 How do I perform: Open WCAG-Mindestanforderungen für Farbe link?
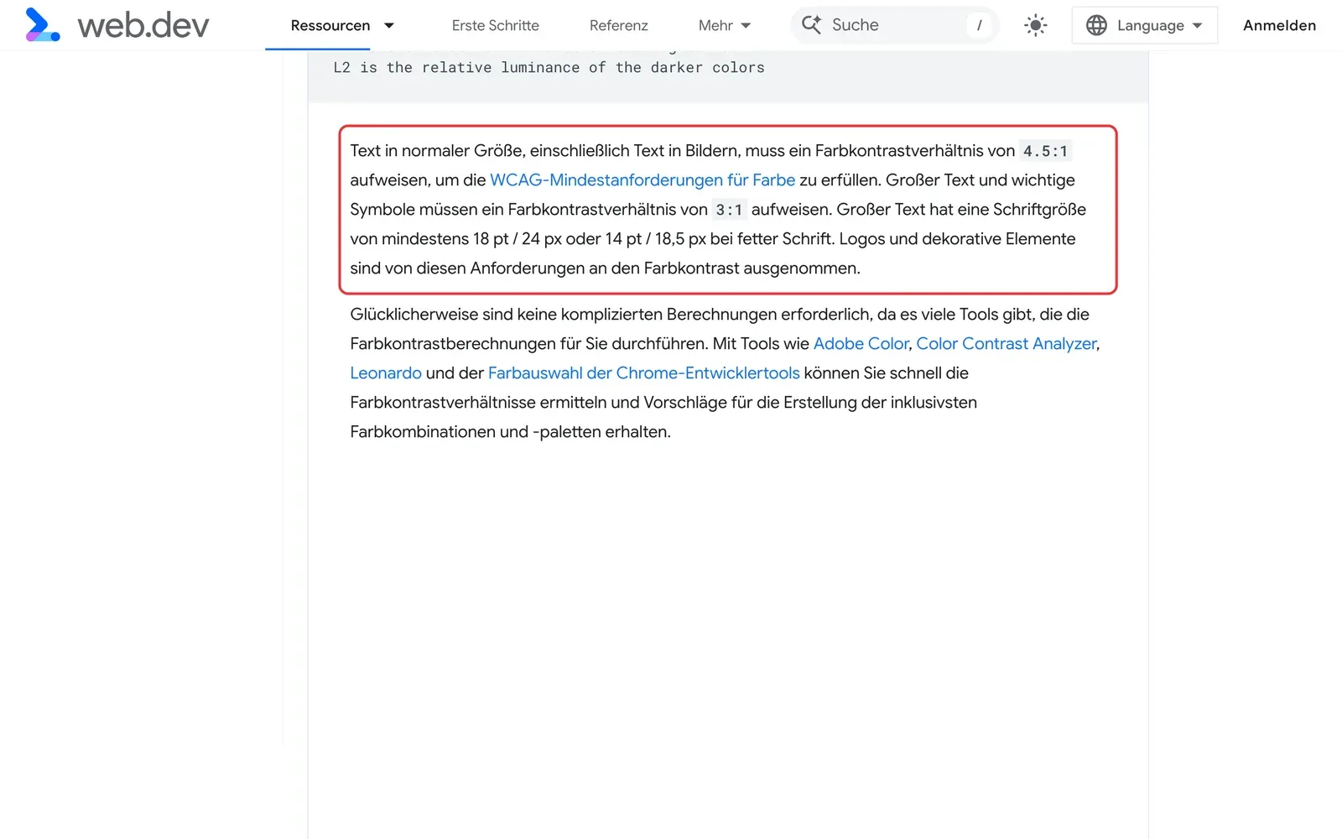pyautogui.click(x=642, y=180)
